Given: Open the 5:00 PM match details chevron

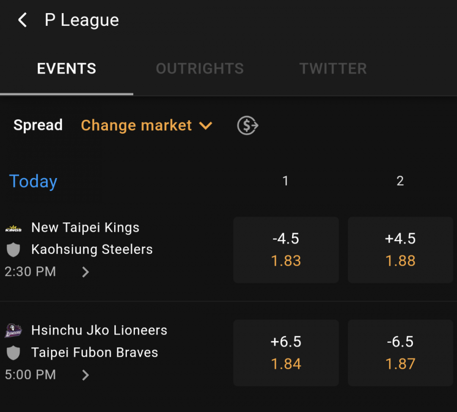Looking at the screenshot, I should [85, 375].
